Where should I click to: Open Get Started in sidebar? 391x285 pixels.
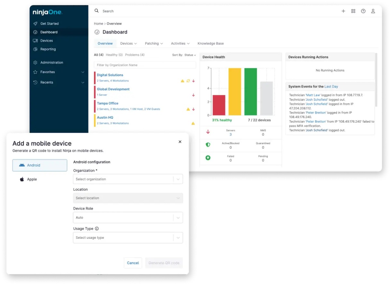pyautogui.click(x=49, y=24)
